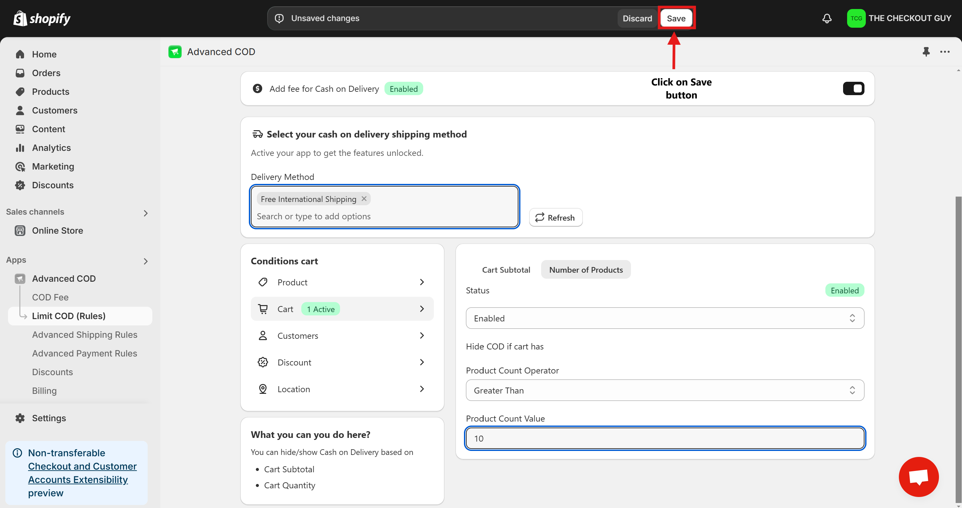Expand the Sales channels section
962x508 pixels.
(146, 213)
